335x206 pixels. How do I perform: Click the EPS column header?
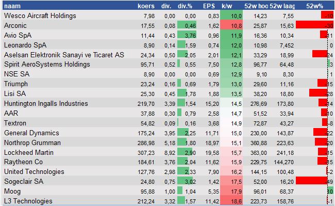(209, 6)
